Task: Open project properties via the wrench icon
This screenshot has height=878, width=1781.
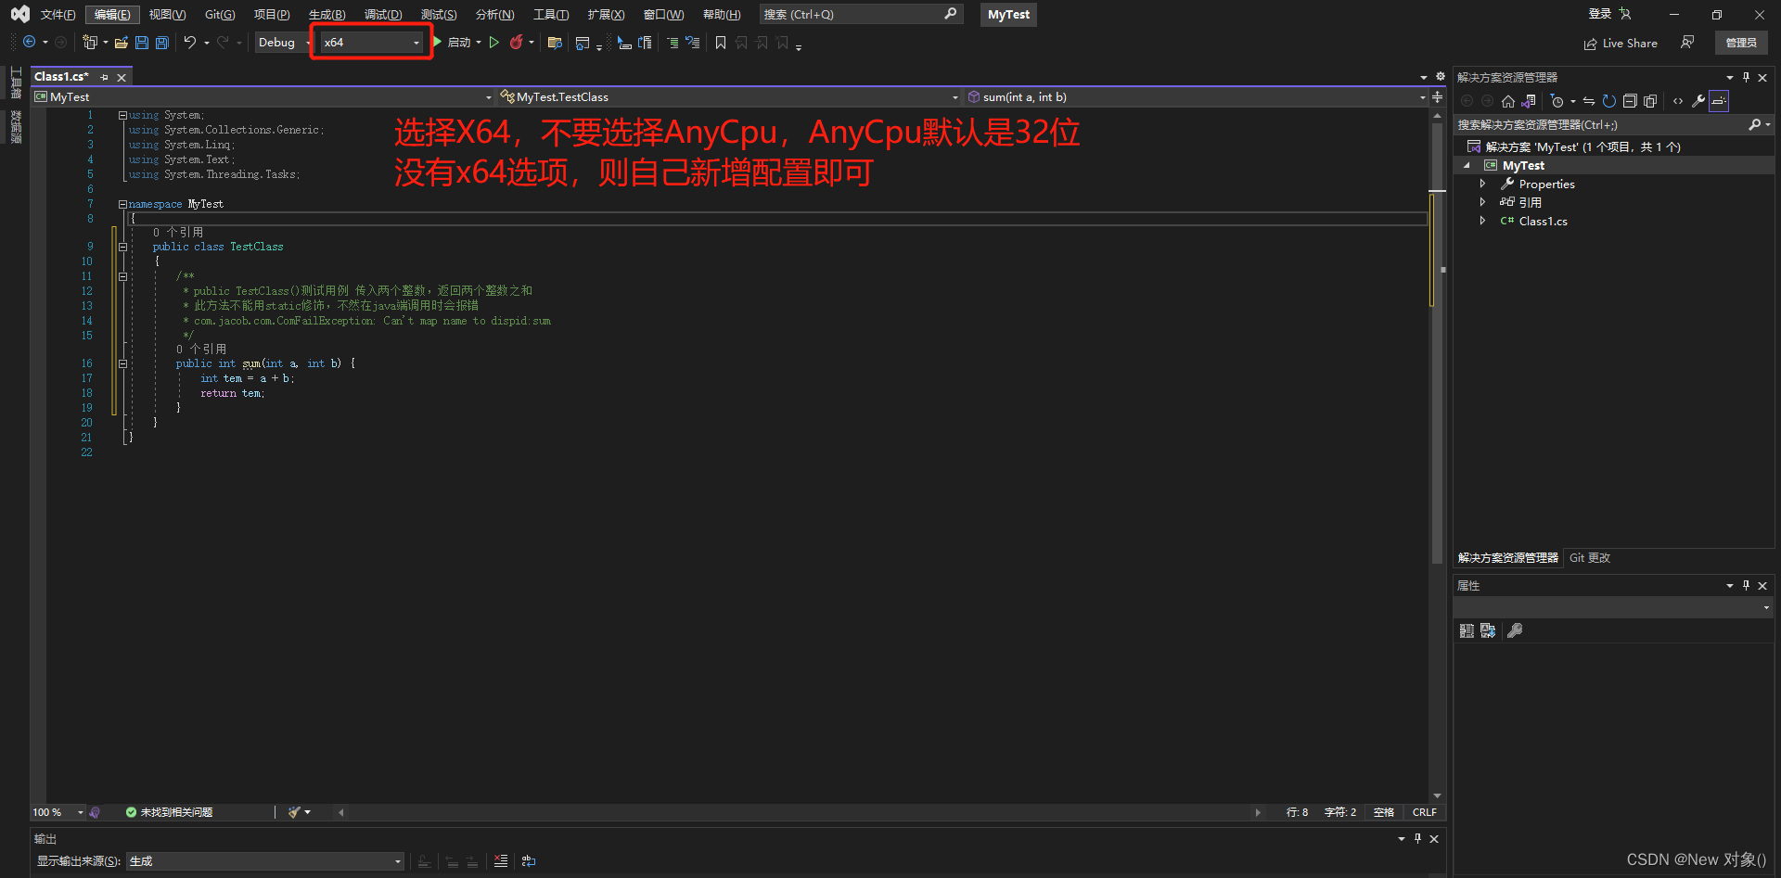Action: [x=1697, y=101]
